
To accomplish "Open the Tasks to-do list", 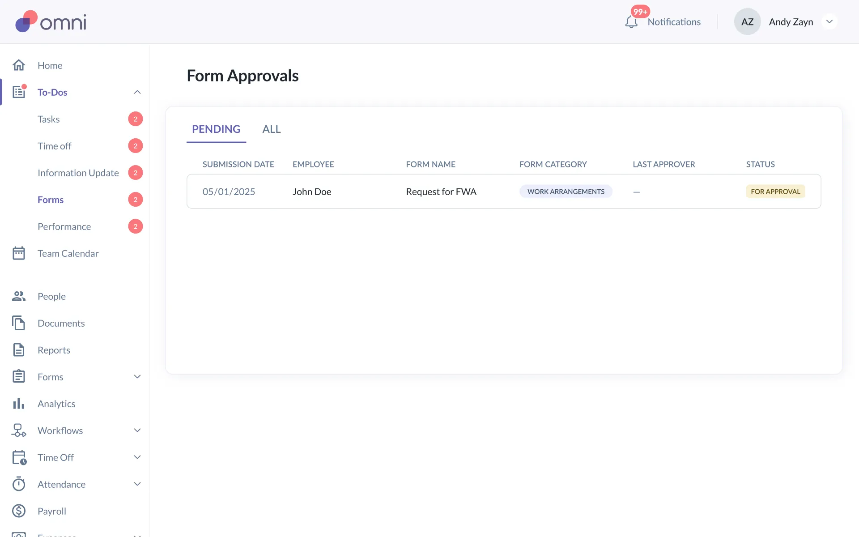I will pyautogui.click(x=49, y=119).
